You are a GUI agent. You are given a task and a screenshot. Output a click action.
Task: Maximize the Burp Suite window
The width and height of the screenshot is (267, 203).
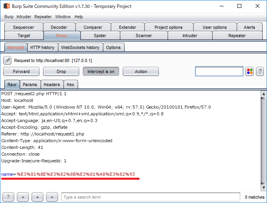tap(239, 6)
